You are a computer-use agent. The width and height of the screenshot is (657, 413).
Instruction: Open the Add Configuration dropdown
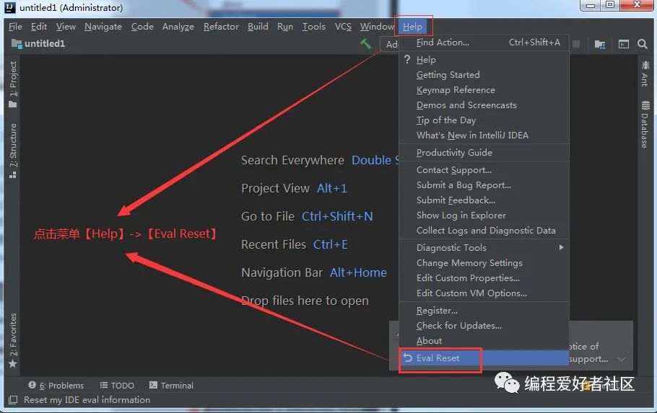click(x=390, y=44)
